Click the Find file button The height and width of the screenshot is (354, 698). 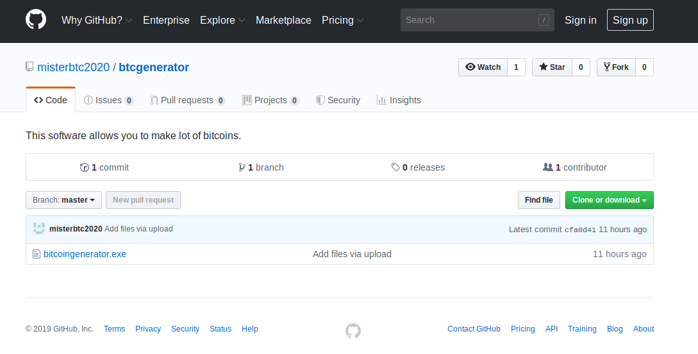538,200
